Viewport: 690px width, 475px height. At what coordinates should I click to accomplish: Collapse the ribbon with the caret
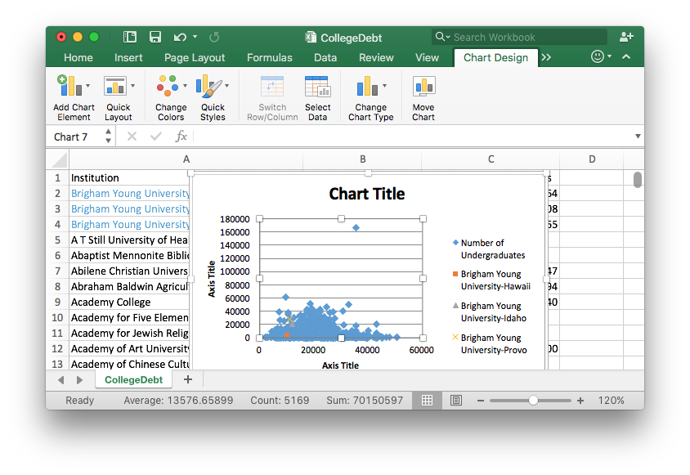626,56
